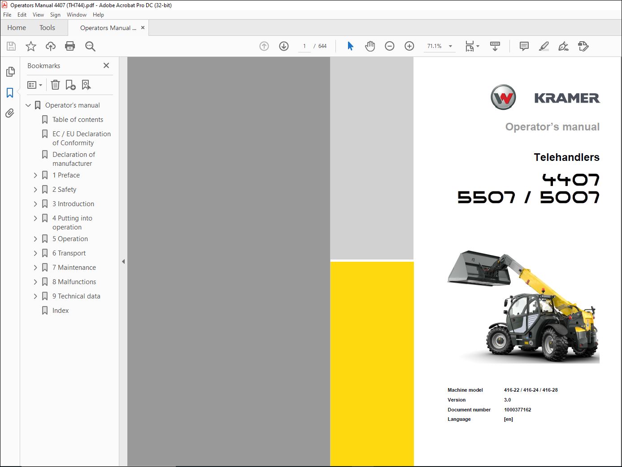
Task: Jump to Table of contents bookmark
Action: tap(78, 120)
